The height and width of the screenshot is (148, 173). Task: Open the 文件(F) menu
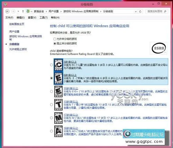pyautogui.click(x=9, y=18)
